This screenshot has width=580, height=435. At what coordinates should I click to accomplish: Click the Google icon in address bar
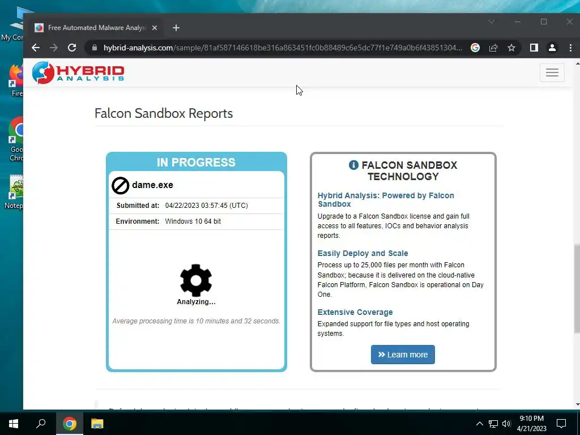[x=475, y=48]
